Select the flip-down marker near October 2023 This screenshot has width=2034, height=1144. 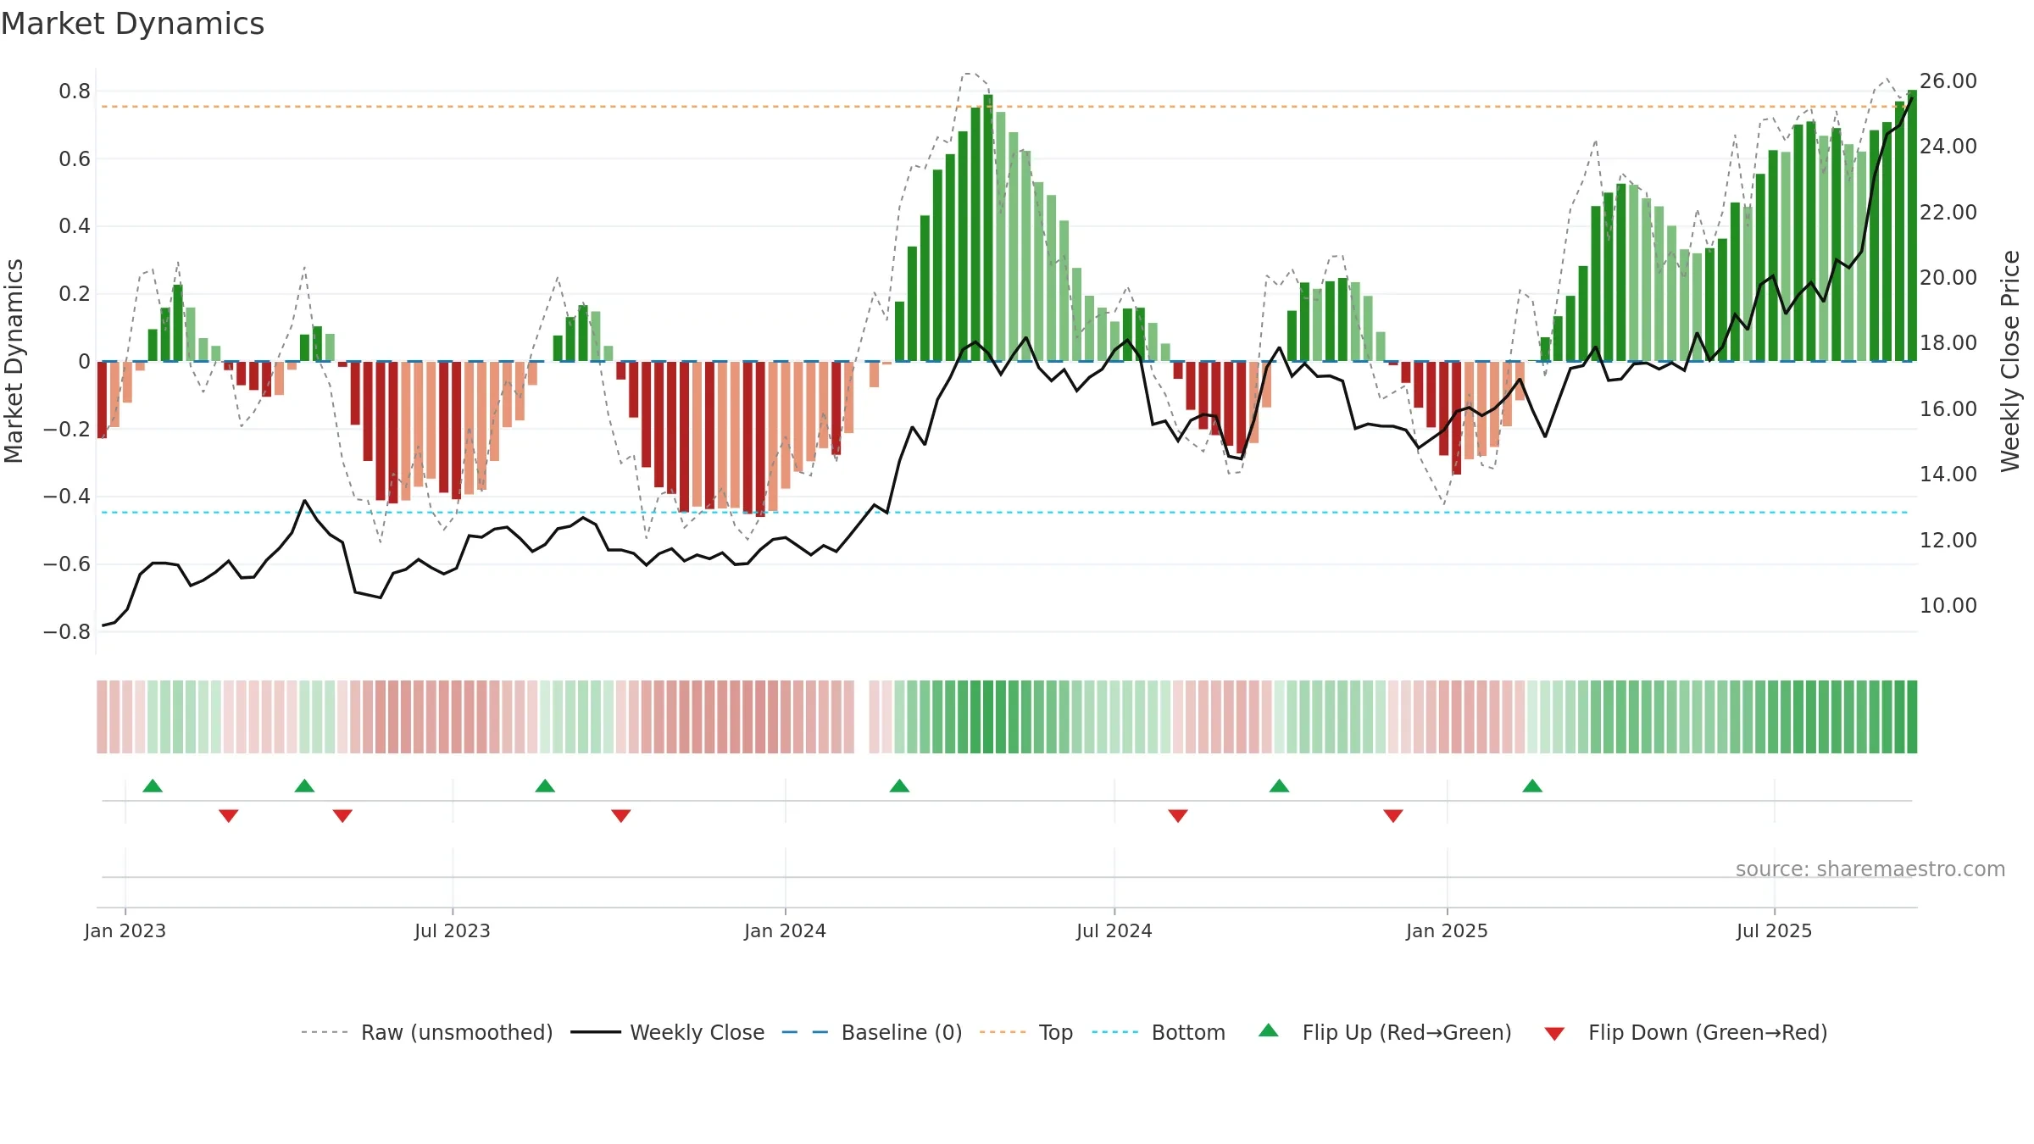(x=620, y=815)
